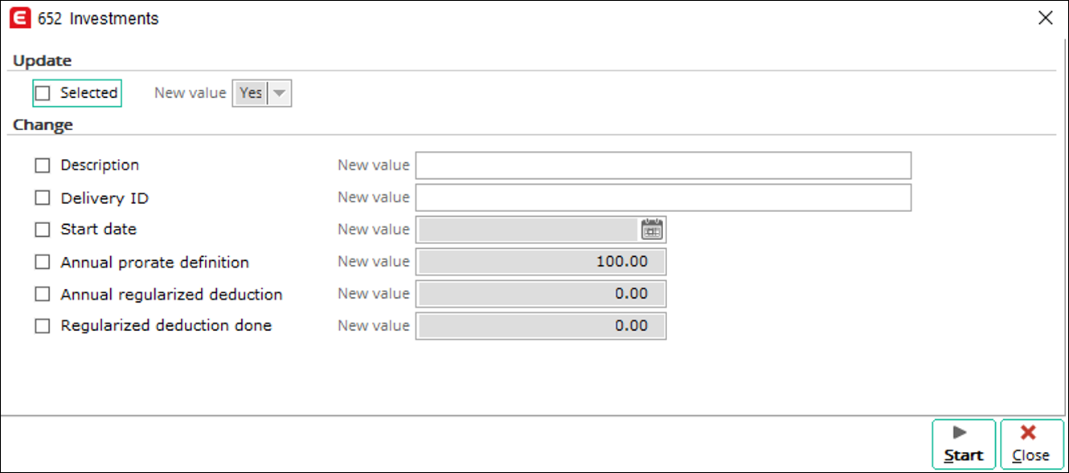The height and width of the screenshot is (473, 1069).
Task: Click the Annual prorate definition field showing 100.00
Action: click(541, 262)
